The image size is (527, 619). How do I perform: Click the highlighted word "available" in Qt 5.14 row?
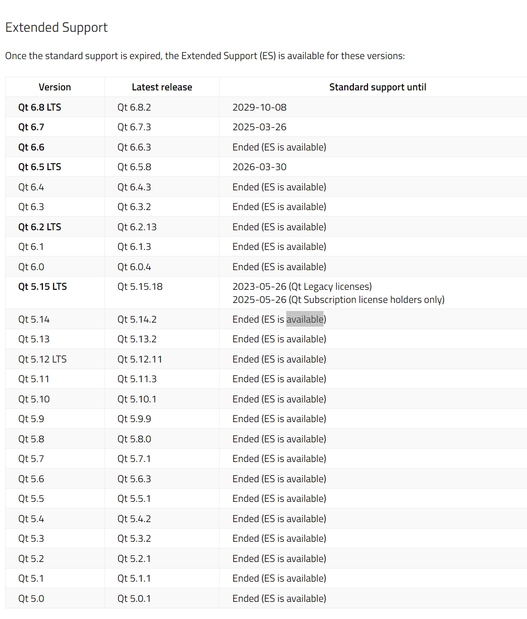(305, 320)
